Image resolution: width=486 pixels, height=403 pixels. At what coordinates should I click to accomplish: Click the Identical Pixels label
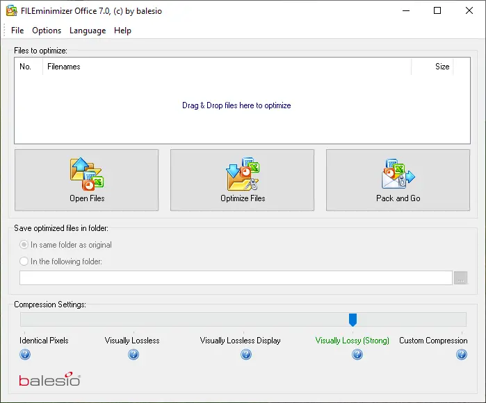pyautogui.click(x=44, y=341)
